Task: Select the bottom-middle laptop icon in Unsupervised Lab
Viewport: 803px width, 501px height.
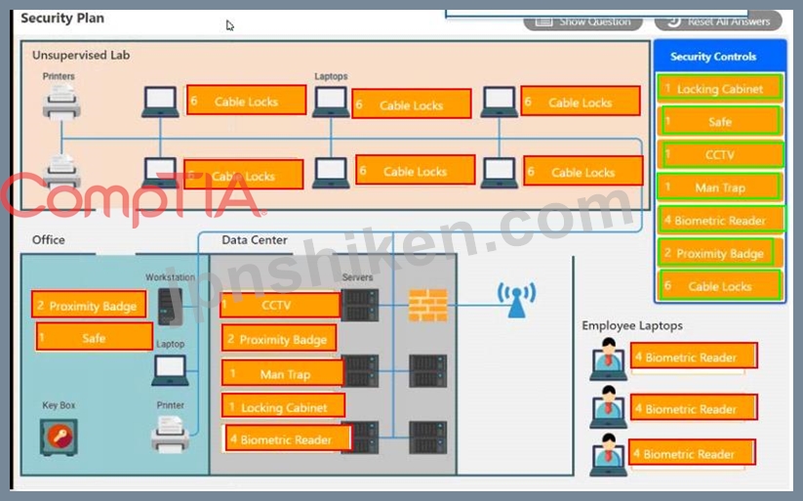Action: [x=331, y=173]
